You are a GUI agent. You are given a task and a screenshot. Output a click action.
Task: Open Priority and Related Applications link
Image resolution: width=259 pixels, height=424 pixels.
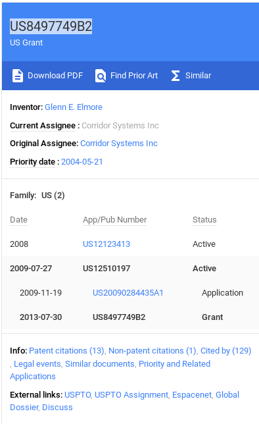pyautogui.click(x=110, y=370)
